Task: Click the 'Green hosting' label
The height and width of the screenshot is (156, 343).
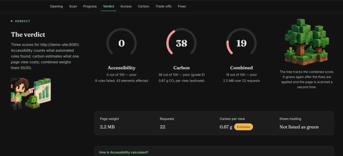Action: (x=290, y=119)
